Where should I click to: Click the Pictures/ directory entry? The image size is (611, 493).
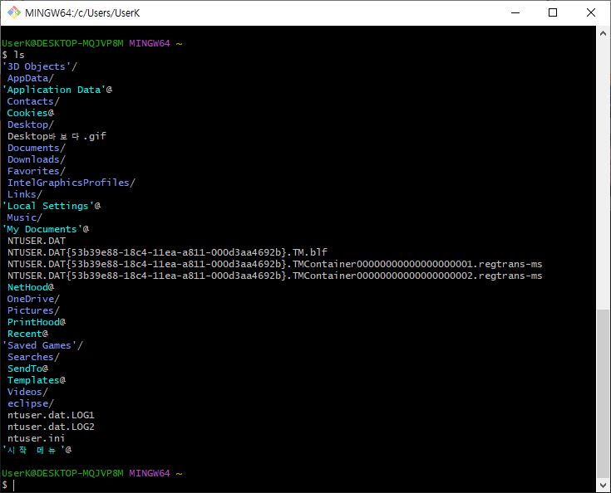tap(33, 311)
